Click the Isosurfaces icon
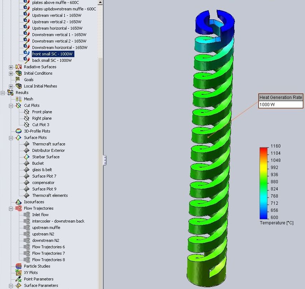 (x=19, y=202)
